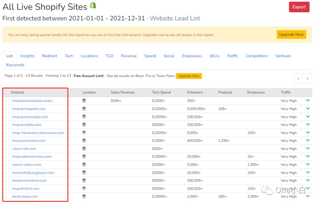This screenshot has width=316, height=204.
Task: Open the Competitors tab
Action: [x=257, y=56]
